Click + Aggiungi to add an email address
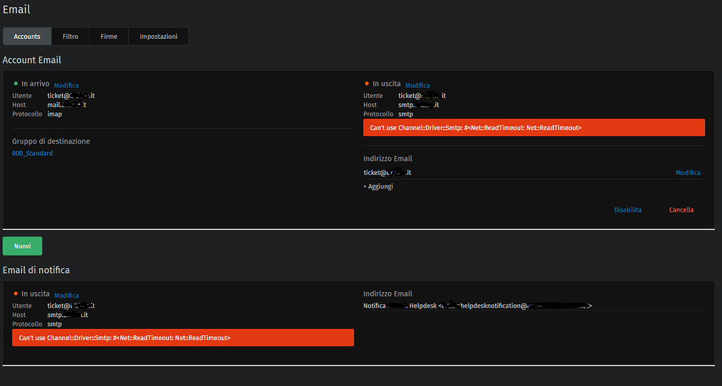Screen dimensions: 722x386 379,186
